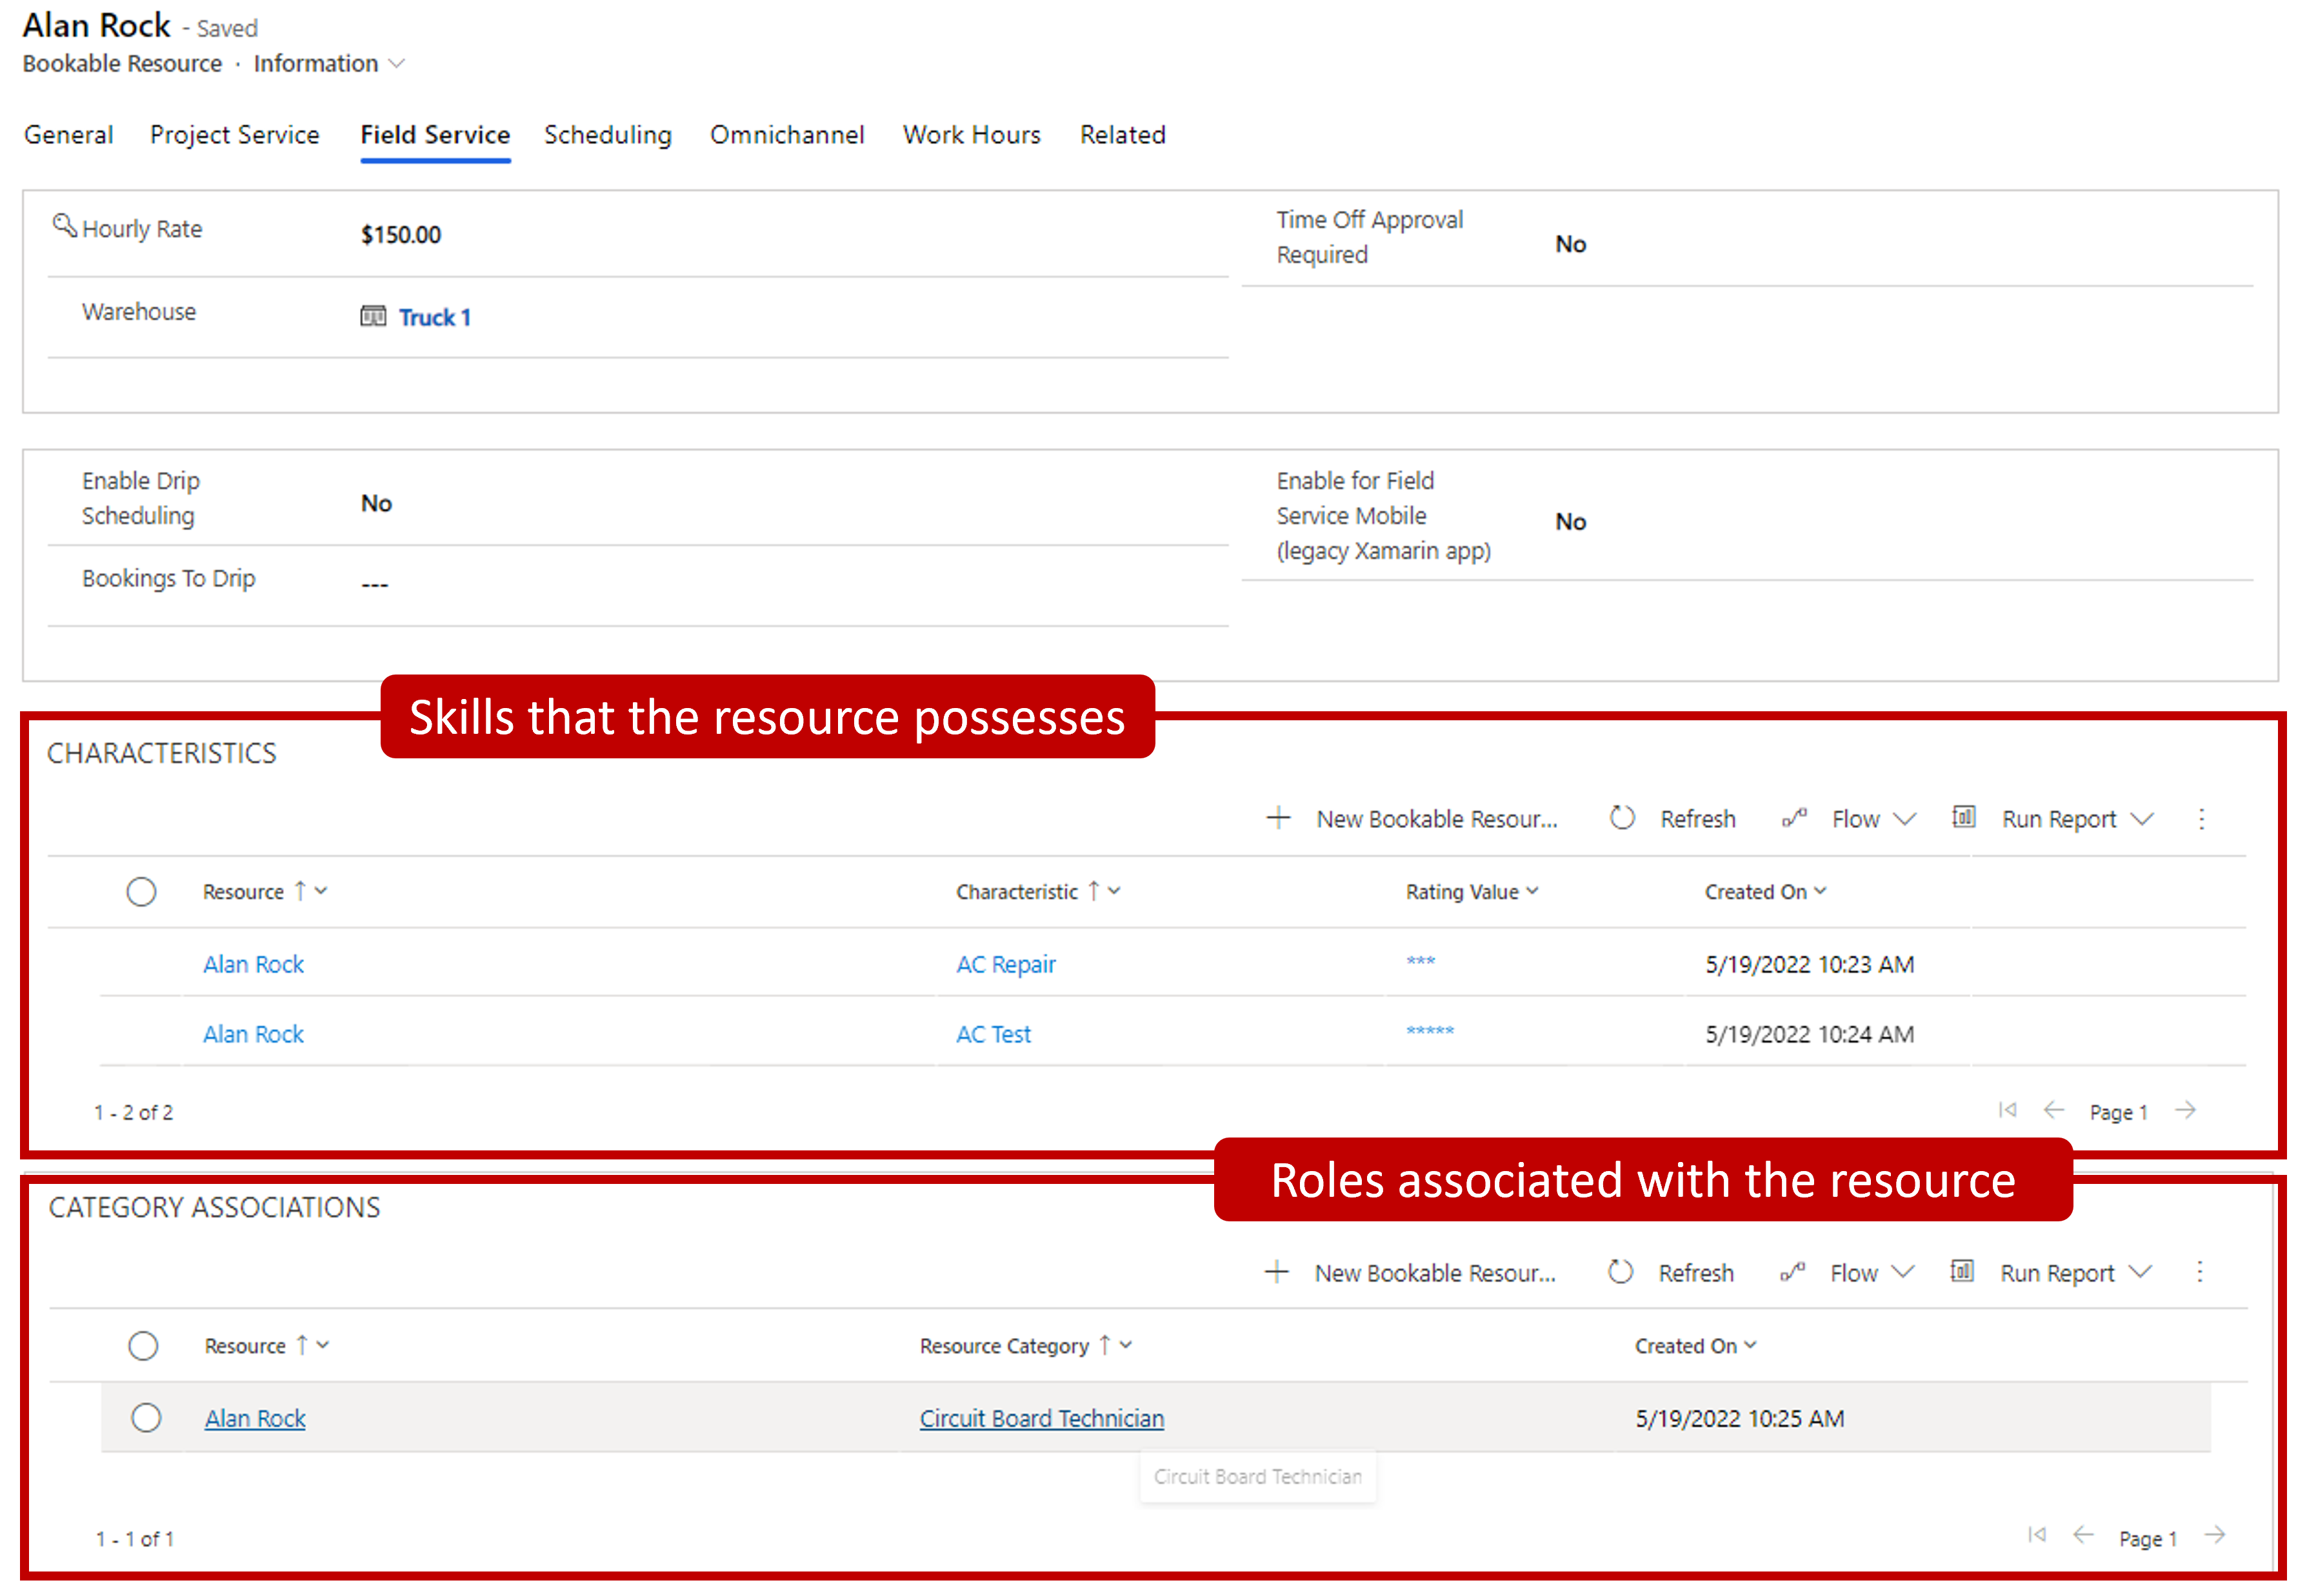
Task: Go to previous page in Characteristics grid
Action: pos(2054,1110)
